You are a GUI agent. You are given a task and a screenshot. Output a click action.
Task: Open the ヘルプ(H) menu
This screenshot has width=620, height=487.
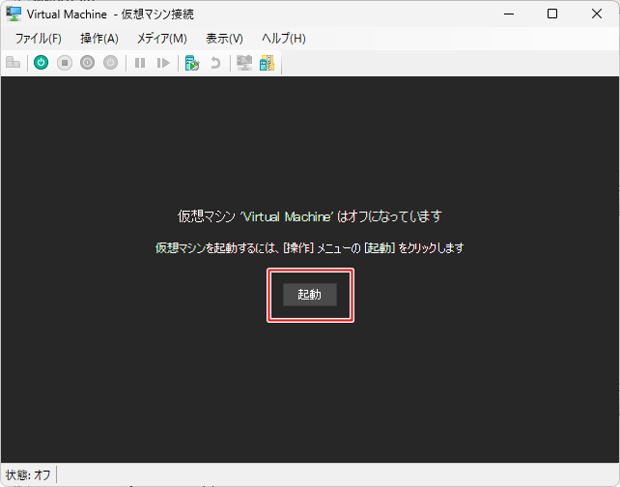(x=283, y=38)
